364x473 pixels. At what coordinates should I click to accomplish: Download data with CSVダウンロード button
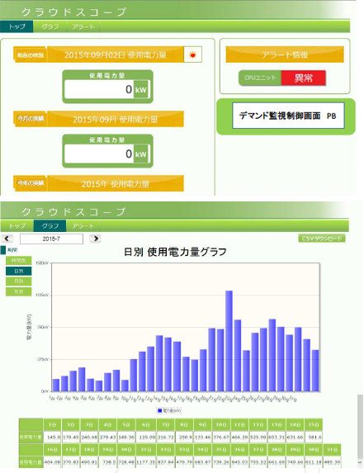tap(322, 239)
